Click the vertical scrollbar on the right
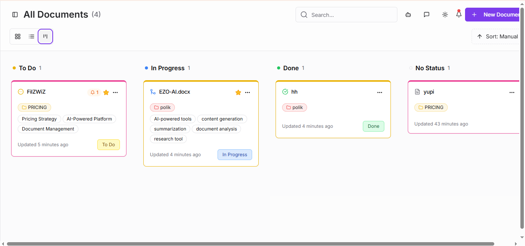Screen dimensions: 525x246 (x=522, y=119)
